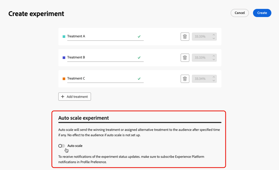The height and width of the screenshot is (170, 279).
Task: Increase Treatment B percentage with up arrow
Action: coord(214,56)
